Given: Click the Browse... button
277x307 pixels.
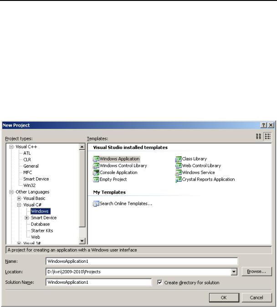Looking at the screenshot, I should click(256, 271).
